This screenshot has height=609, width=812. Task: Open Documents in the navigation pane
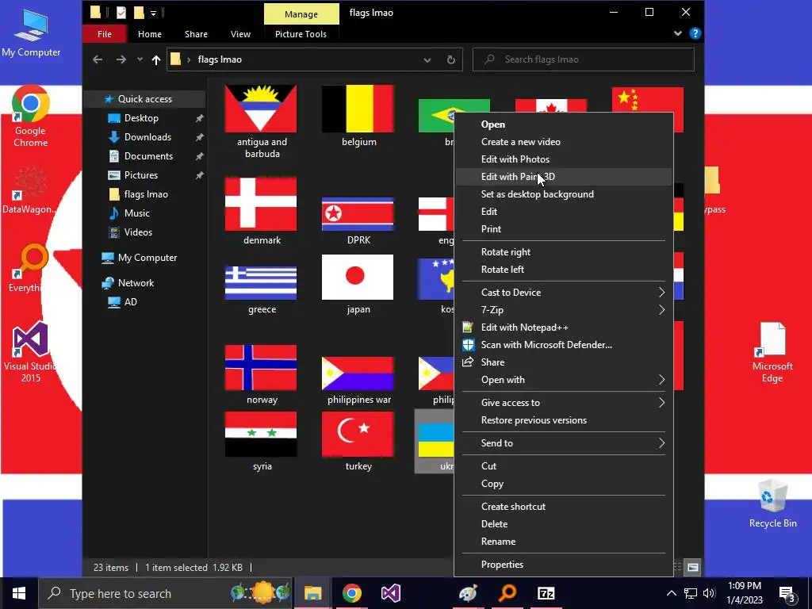point(148,156)
